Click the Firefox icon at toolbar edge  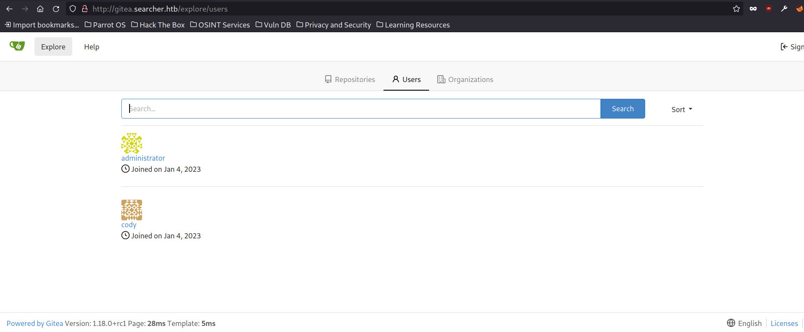tap(800, 9)
